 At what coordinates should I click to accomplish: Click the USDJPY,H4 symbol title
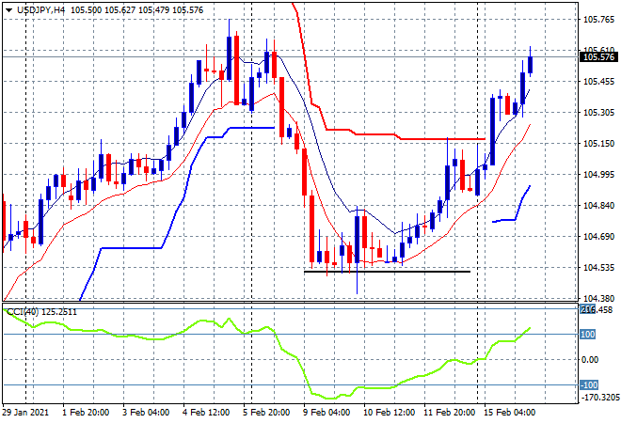click(x=40, y=10)
